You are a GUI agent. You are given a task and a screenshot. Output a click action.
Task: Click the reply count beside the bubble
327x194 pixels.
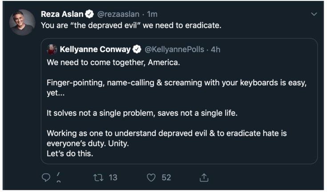point(57,178)
